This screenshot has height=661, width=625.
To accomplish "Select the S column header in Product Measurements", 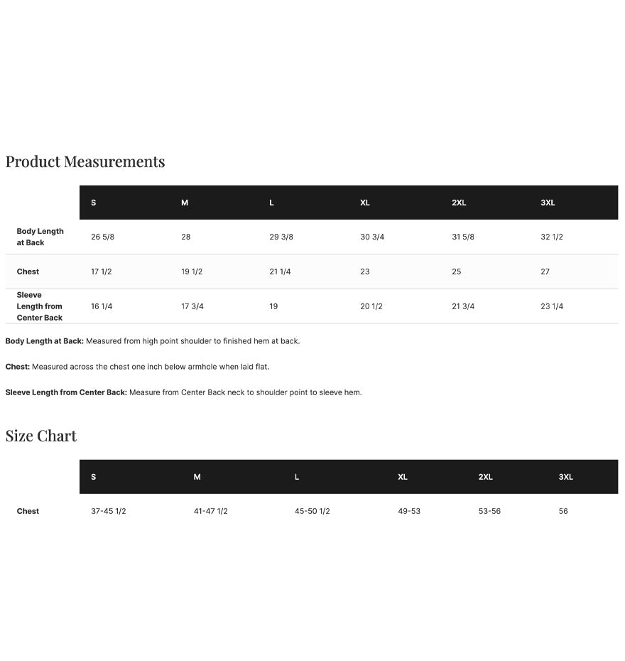I will point(94,203).
